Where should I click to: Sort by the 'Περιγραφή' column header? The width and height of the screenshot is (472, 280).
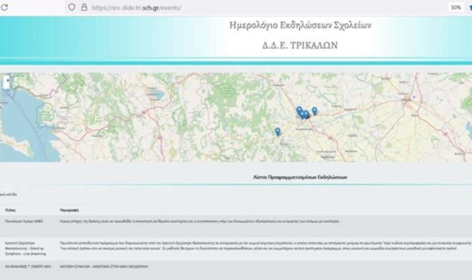tap(68, 211)
